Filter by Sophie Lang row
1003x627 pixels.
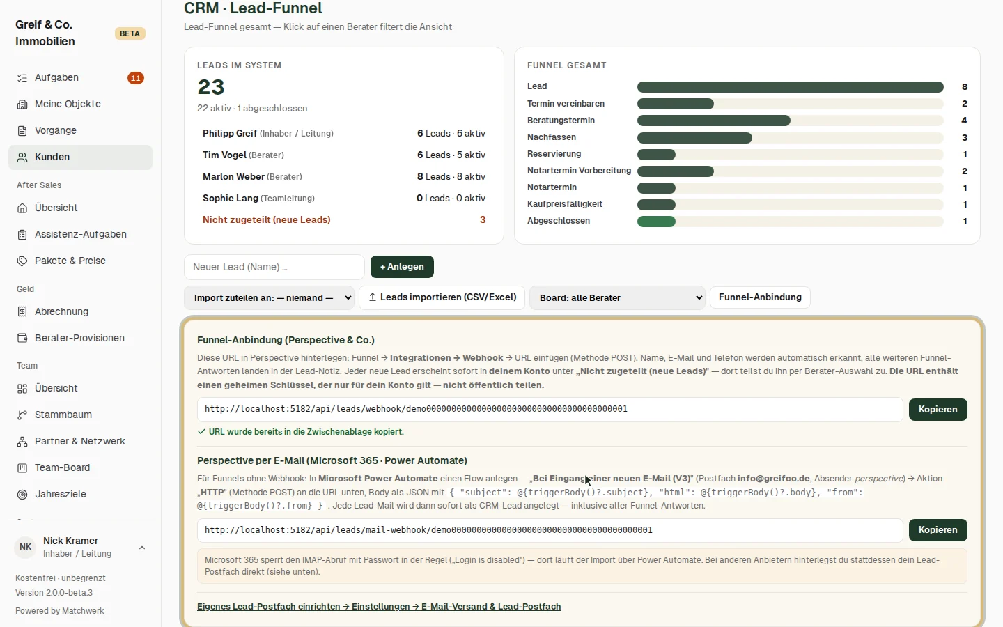tap(344, 199)
